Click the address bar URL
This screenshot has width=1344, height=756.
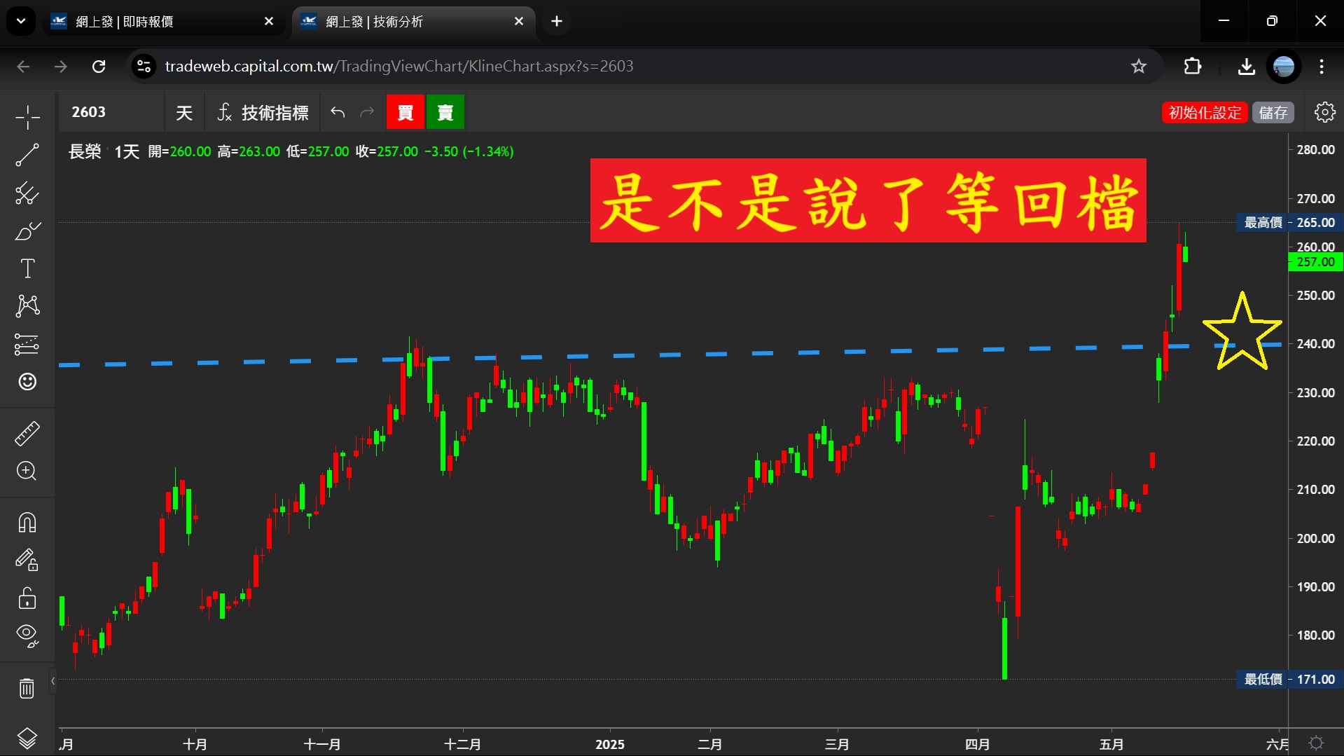[x=399, y=67]
